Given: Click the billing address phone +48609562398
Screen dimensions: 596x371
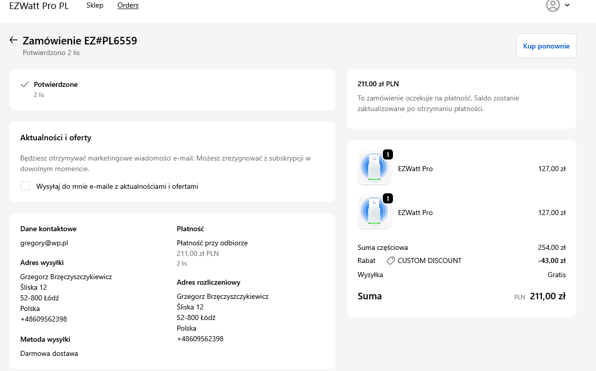Looking at the screenshot, I should pyautogui.click(x=200, y=339).
